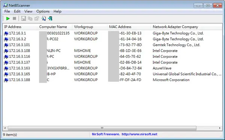This screenshot has height=140, width=225.
Task: Click the save selected items floppy icon
Action: click(x=24, y=18)
